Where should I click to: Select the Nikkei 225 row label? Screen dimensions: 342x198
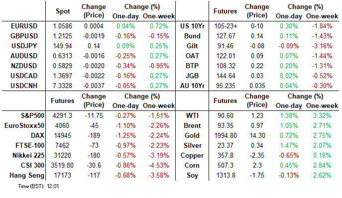point(28,156)
